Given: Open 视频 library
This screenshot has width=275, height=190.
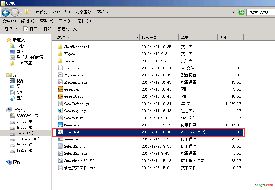Looking at the screenshot, I should pos(20,81).
